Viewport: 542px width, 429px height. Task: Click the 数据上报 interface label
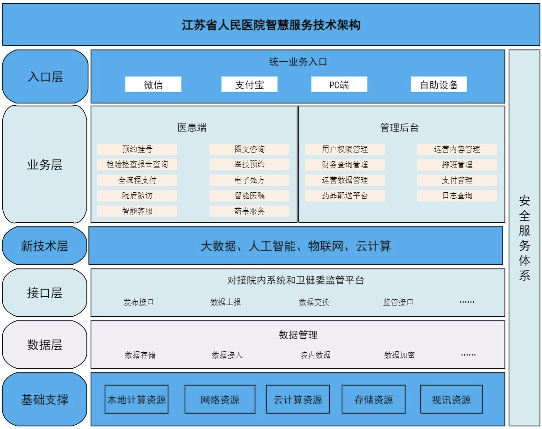click(x=225, y=302)
